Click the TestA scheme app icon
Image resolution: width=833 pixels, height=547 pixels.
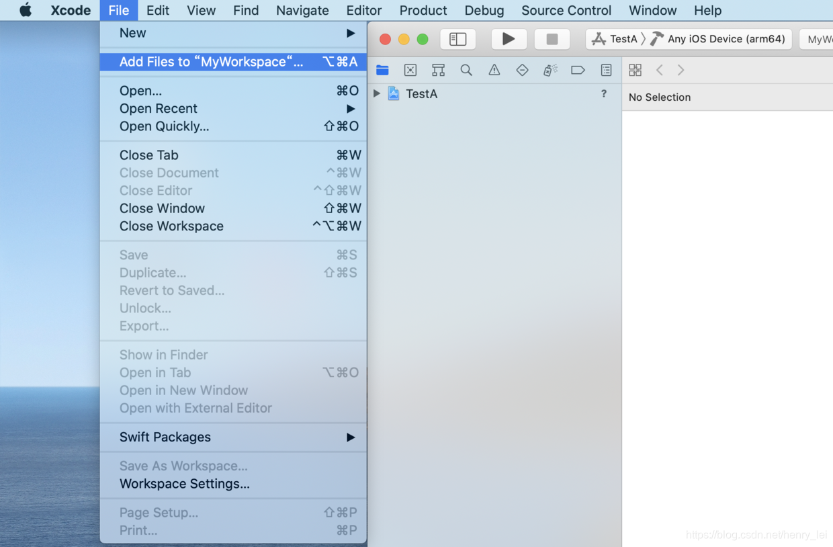(x=599, y=39)
